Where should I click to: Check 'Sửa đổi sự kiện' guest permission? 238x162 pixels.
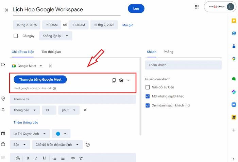(148, 87)
